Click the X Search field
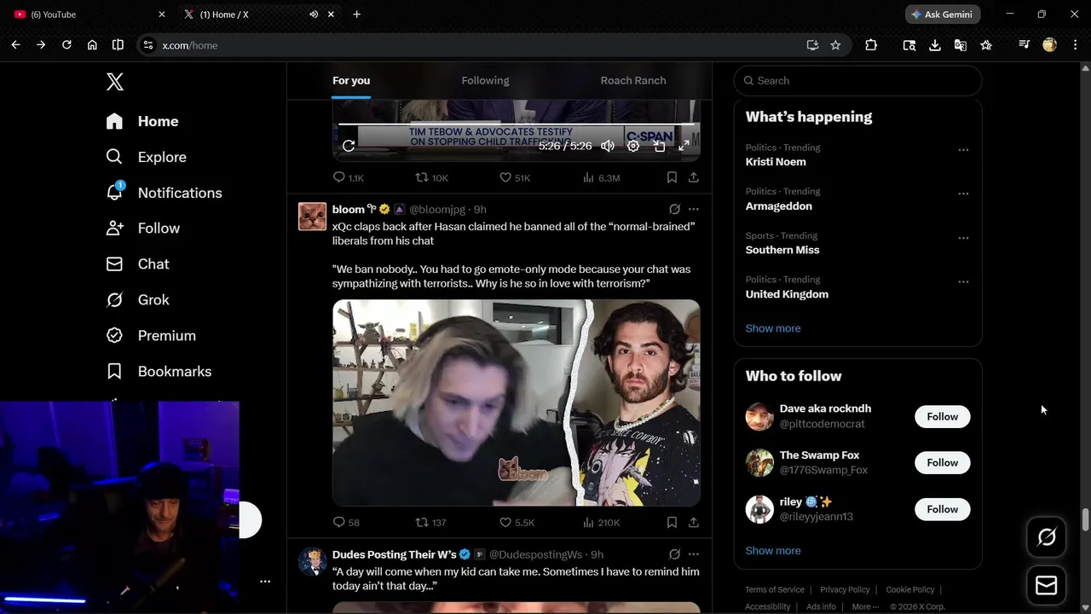The height and width of the screenshot is (614, 1091). coord(857,80)
